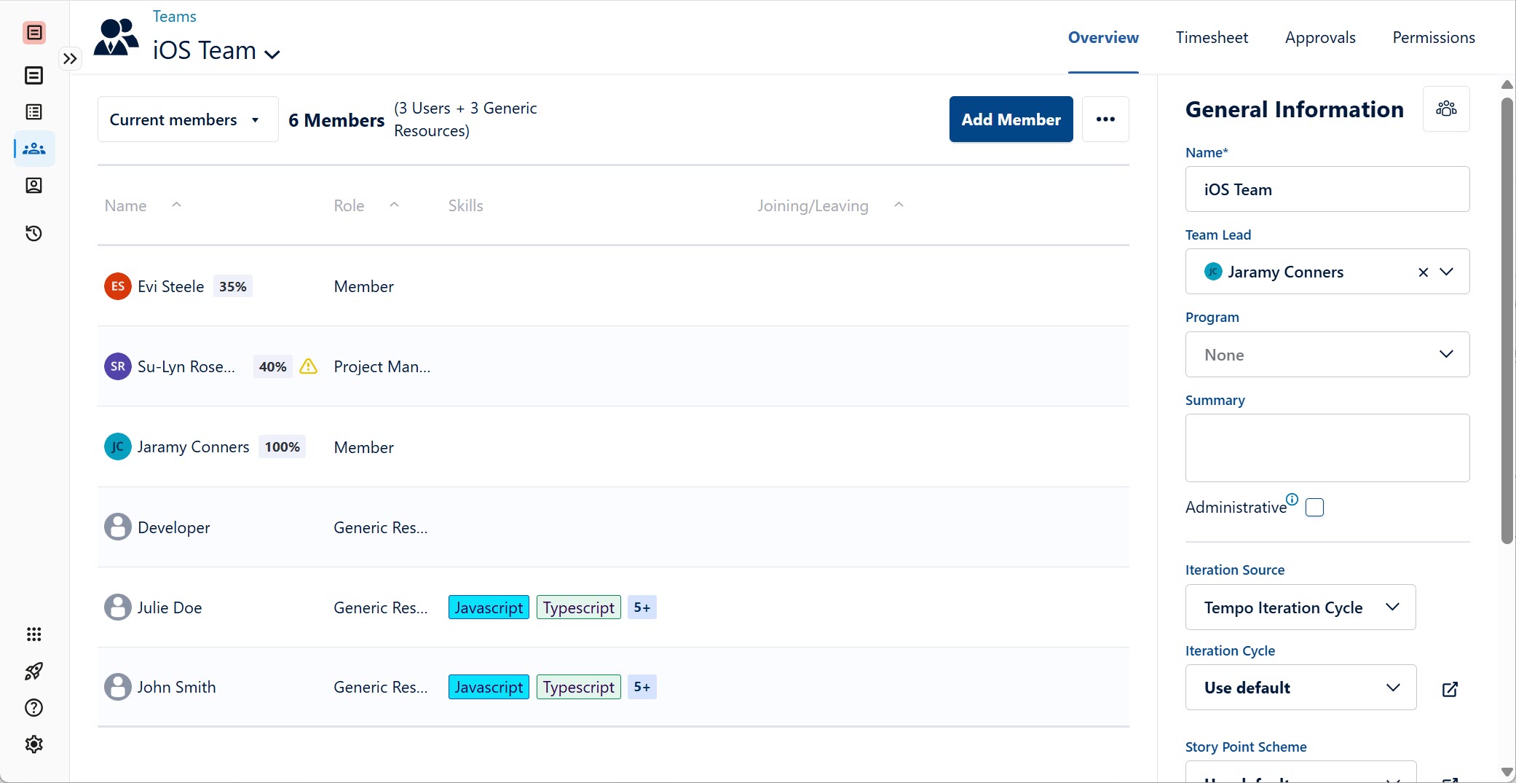Open the Teams panel in the sidebar
This screenshot has width=1516, height=783.
point(33,148)
